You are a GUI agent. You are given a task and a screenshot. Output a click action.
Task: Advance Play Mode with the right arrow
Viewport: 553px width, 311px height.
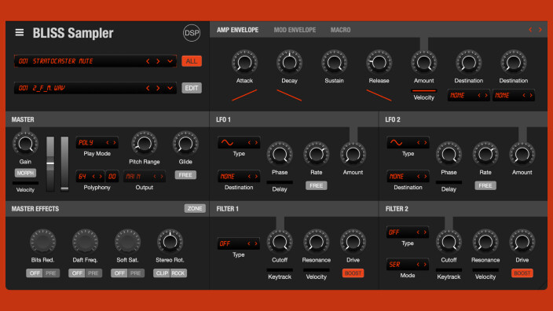point(115,143)
